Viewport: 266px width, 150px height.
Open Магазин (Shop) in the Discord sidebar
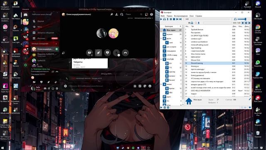pos(45,38)
